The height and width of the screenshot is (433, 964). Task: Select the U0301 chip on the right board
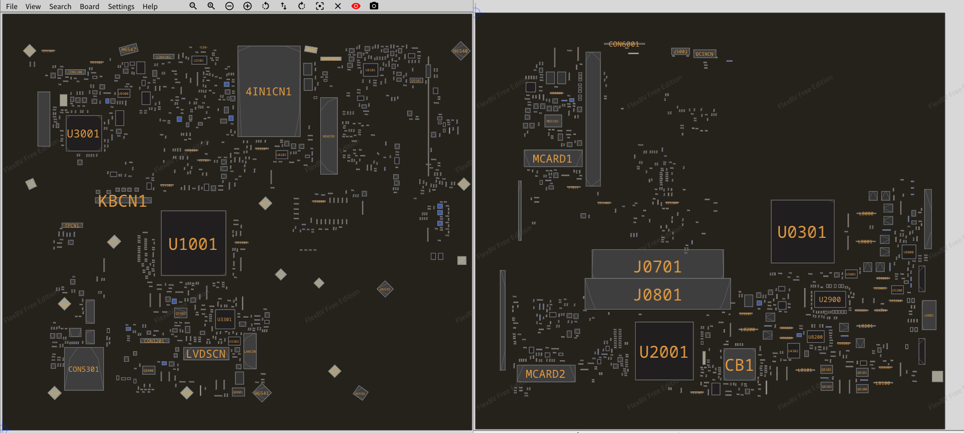(802, 232)
